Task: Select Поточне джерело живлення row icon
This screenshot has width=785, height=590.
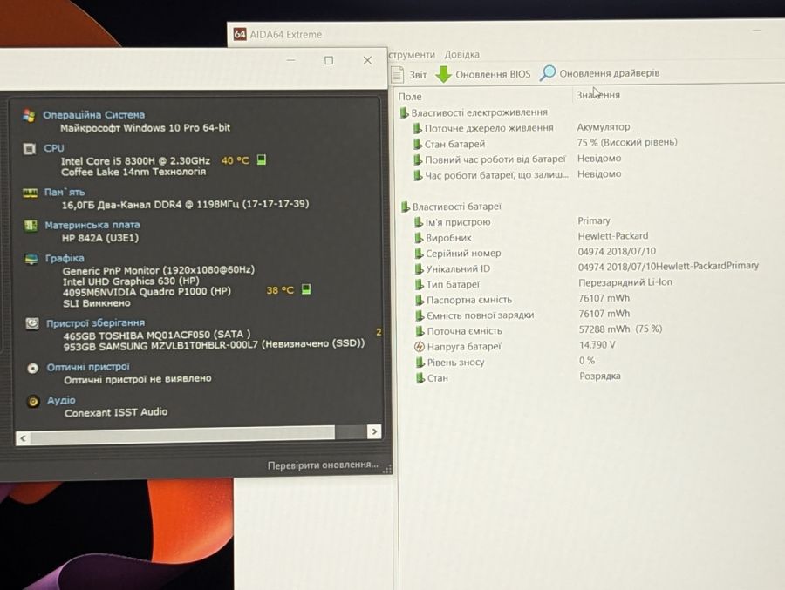Action: (417, 128)
